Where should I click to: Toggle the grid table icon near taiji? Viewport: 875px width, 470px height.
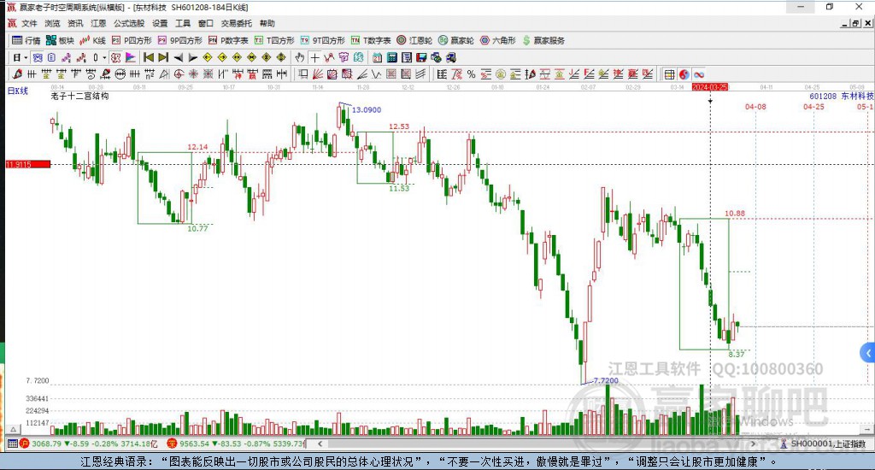pos(669,74)
